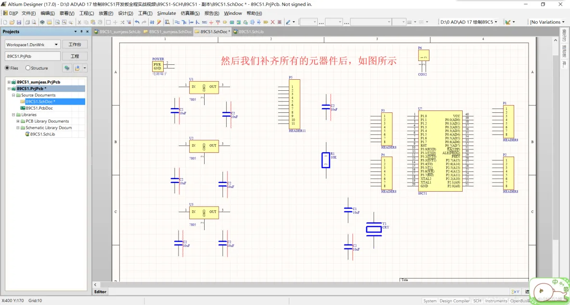
Task: Collapse the Libraries folder node
Action: [x=13, y=115]
